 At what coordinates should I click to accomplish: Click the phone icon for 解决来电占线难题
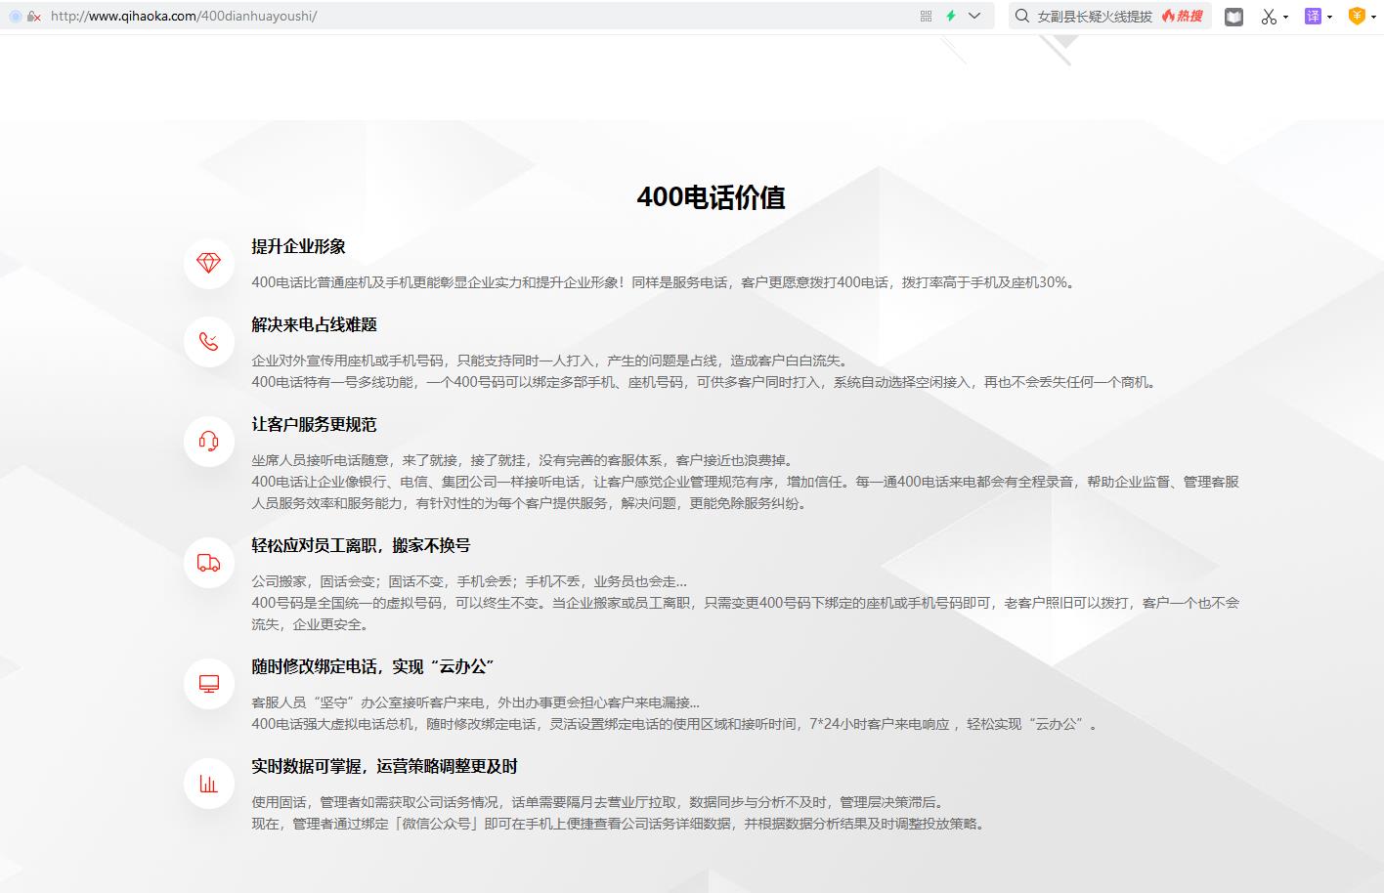coord(208,342)
